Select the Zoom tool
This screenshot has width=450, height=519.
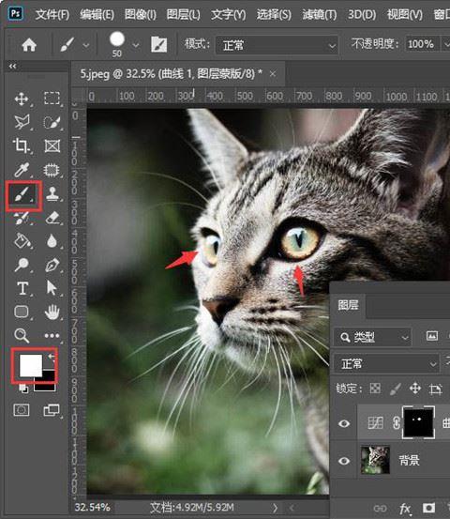tap(22, 335)
